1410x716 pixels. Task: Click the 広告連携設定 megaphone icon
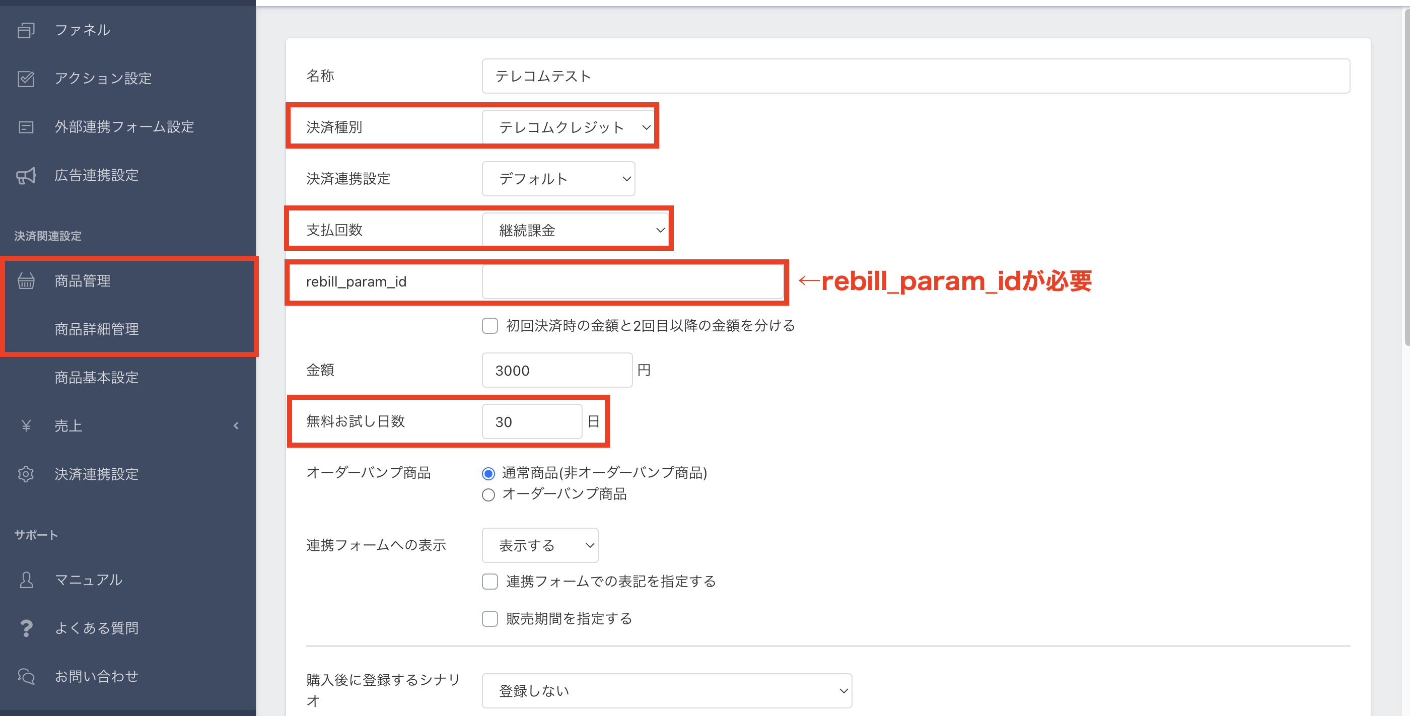click(26, 175)
